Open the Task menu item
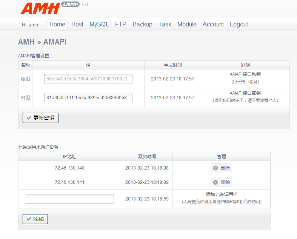This screenshot has height=239, width=297. (x=165, y=24)
